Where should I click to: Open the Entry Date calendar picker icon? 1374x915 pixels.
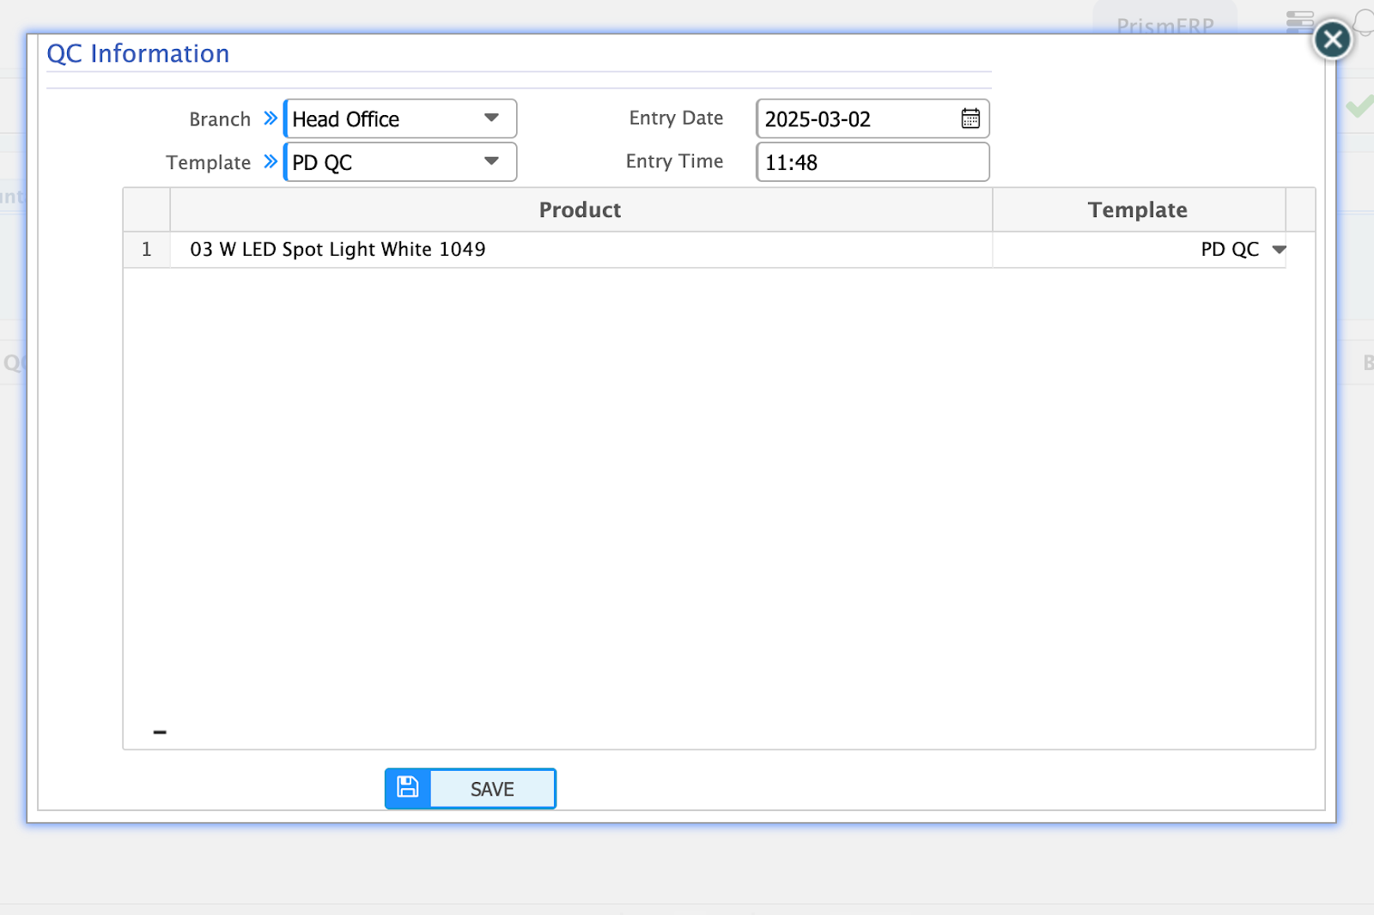tap(970, 118)
